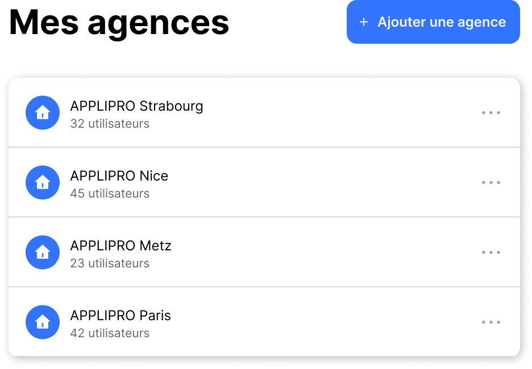Click the house icon for APPLIPRO Strabourg
The image size is (532, 369).
43,112
